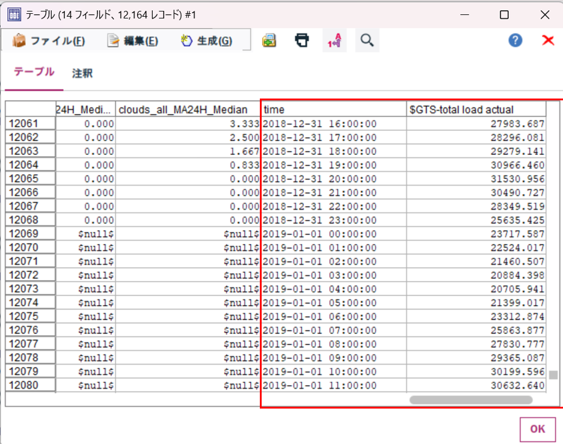Select row header 12078
Screen dimensions: 563x444
(31, 357)
